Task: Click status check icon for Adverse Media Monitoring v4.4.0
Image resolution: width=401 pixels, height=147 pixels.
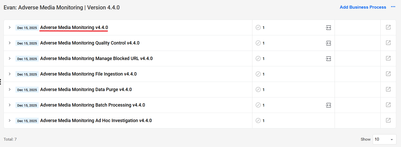Action: 258,27
